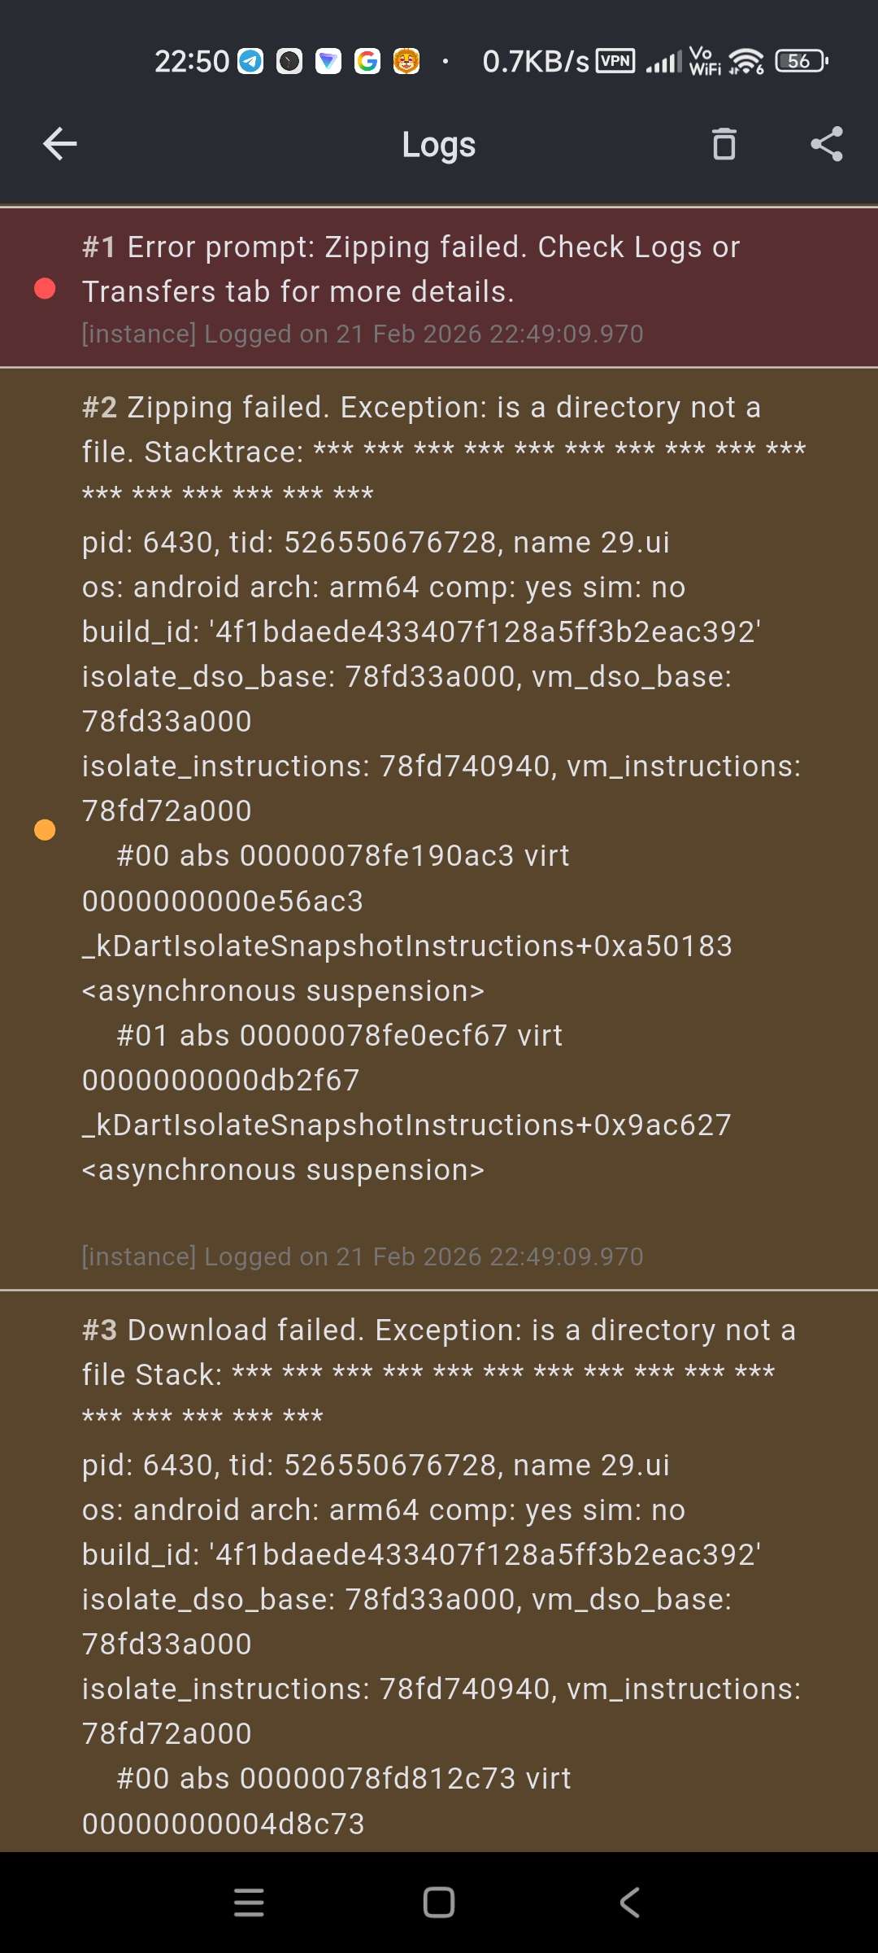
Task: Tap the share logs icon
Action: point(827,144)
